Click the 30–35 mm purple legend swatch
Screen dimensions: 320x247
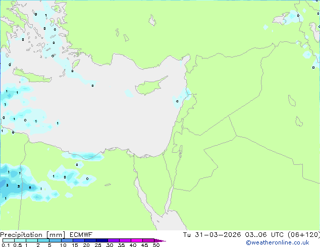(x=113, y=240)
